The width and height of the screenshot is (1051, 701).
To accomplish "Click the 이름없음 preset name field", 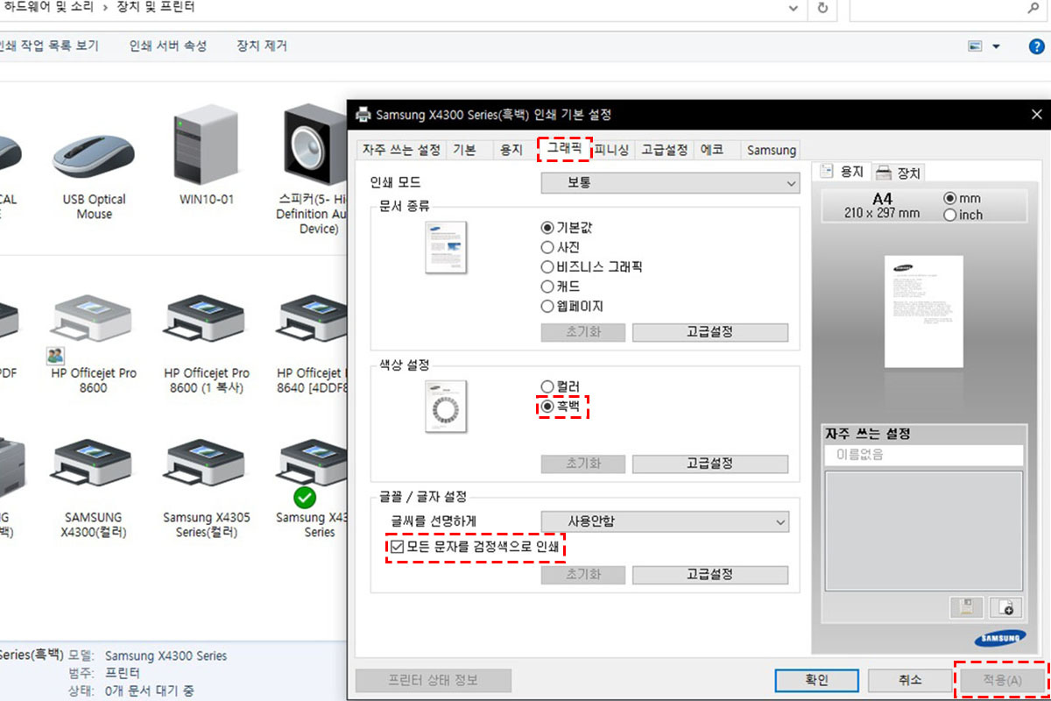I will [x=924, y=455].
